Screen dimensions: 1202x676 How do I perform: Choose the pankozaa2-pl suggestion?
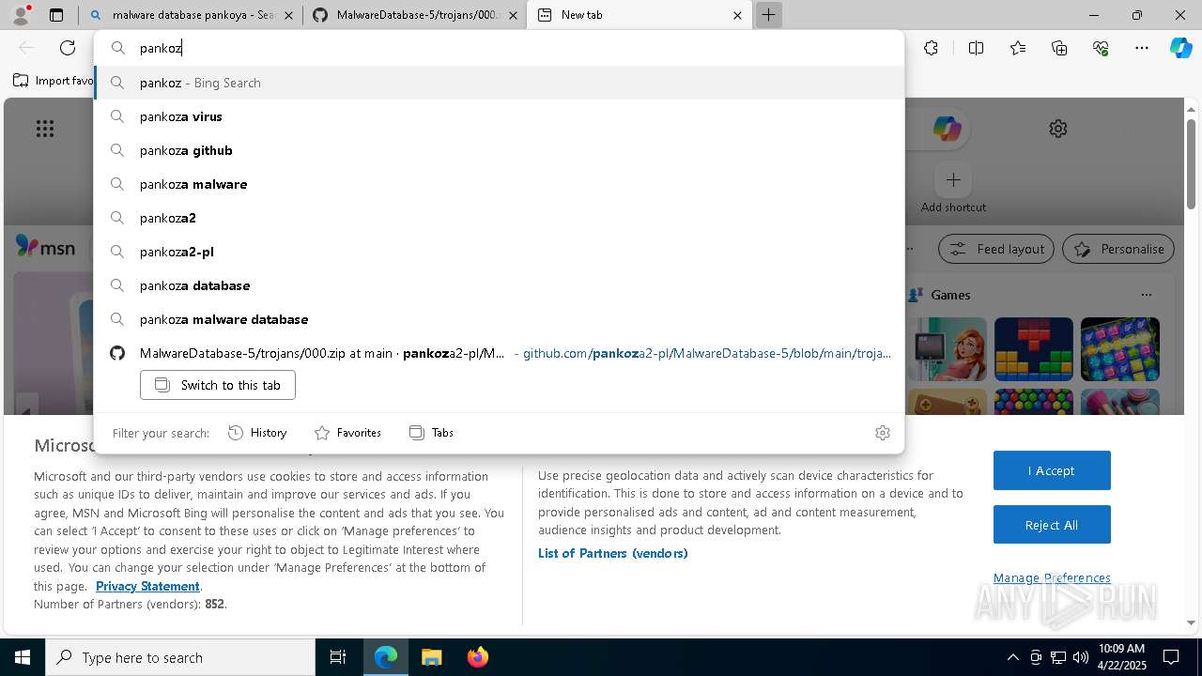499,252
